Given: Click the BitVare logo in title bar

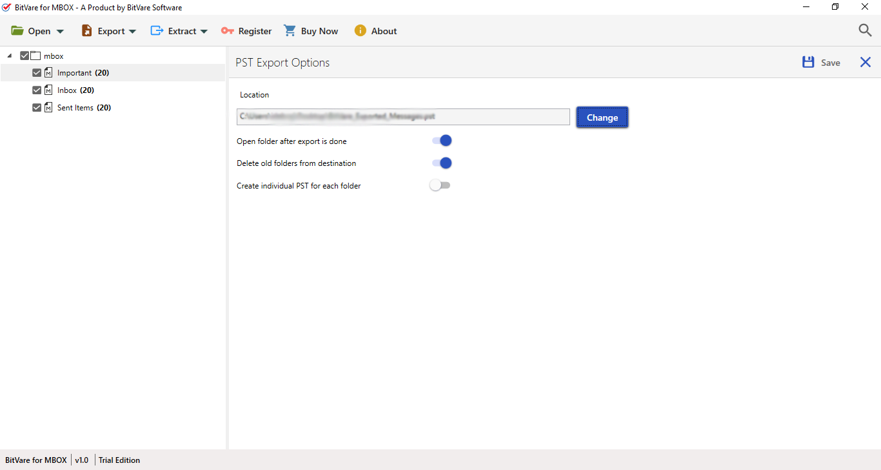Looking at the screenshot, I should [x=6, y=7].
